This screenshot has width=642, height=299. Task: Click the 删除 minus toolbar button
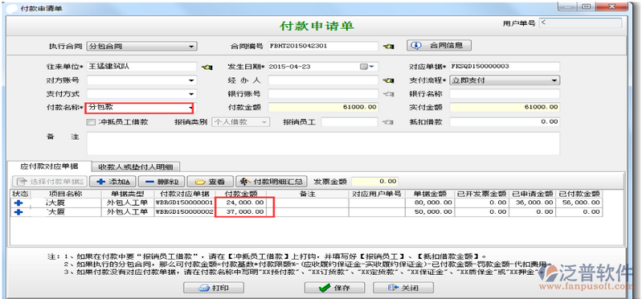(162, 182)
